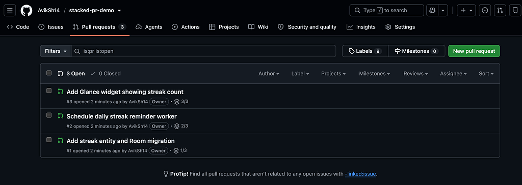Click New pull request button
The width and height of the screenshot is (522, 185).
click(474, 51)
